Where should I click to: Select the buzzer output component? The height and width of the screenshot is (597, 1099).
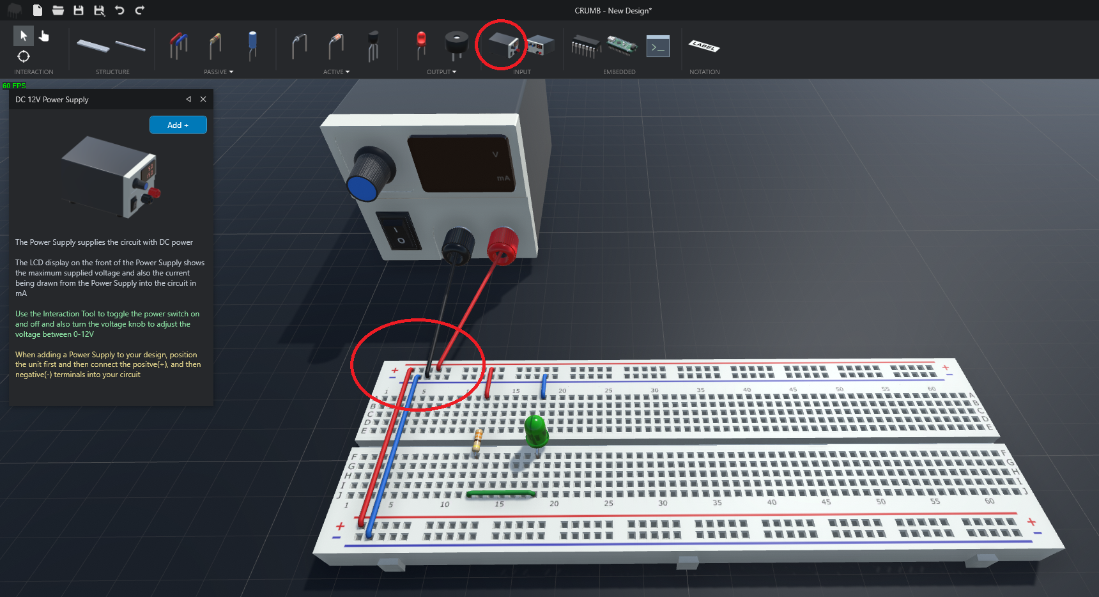[x=456, y=45]
